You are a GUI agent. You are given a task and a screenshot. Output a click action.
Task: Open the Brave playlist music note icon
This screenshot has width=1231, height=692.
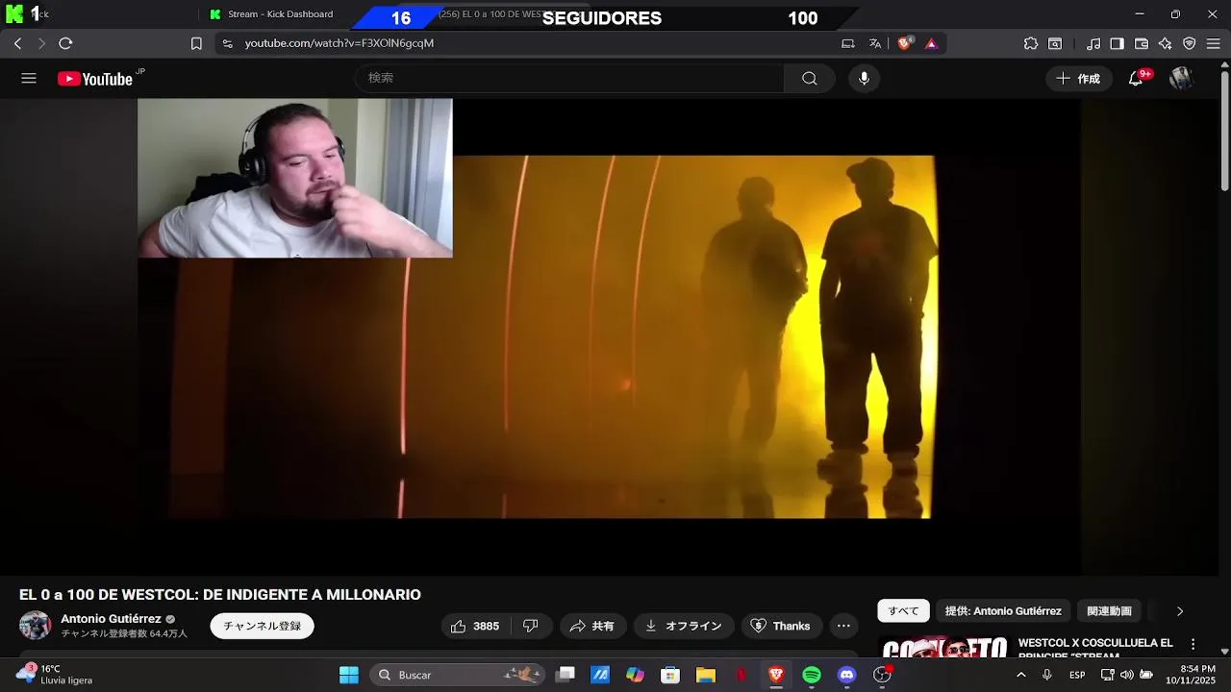click(x=1093, y=43)
